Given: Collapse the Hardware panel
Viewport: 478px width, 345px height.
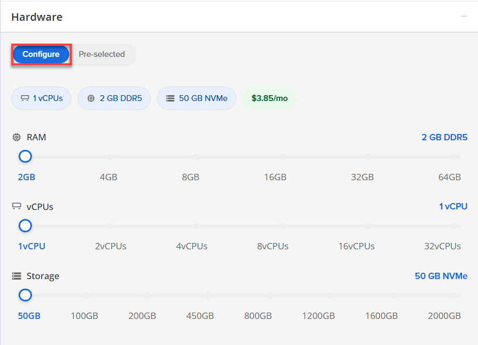Looking at the screenshot, I should pyautogui.click(x=464, y=16).
